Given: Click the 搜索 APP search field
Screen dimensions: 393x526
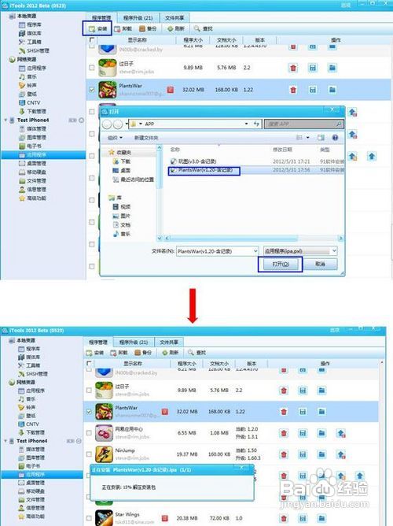Looking at the screenshot, I should (304, 124).
